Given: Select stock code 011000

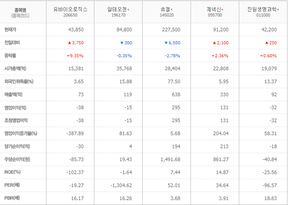Looking at the screenshot, I should click(x=263, y=15).
